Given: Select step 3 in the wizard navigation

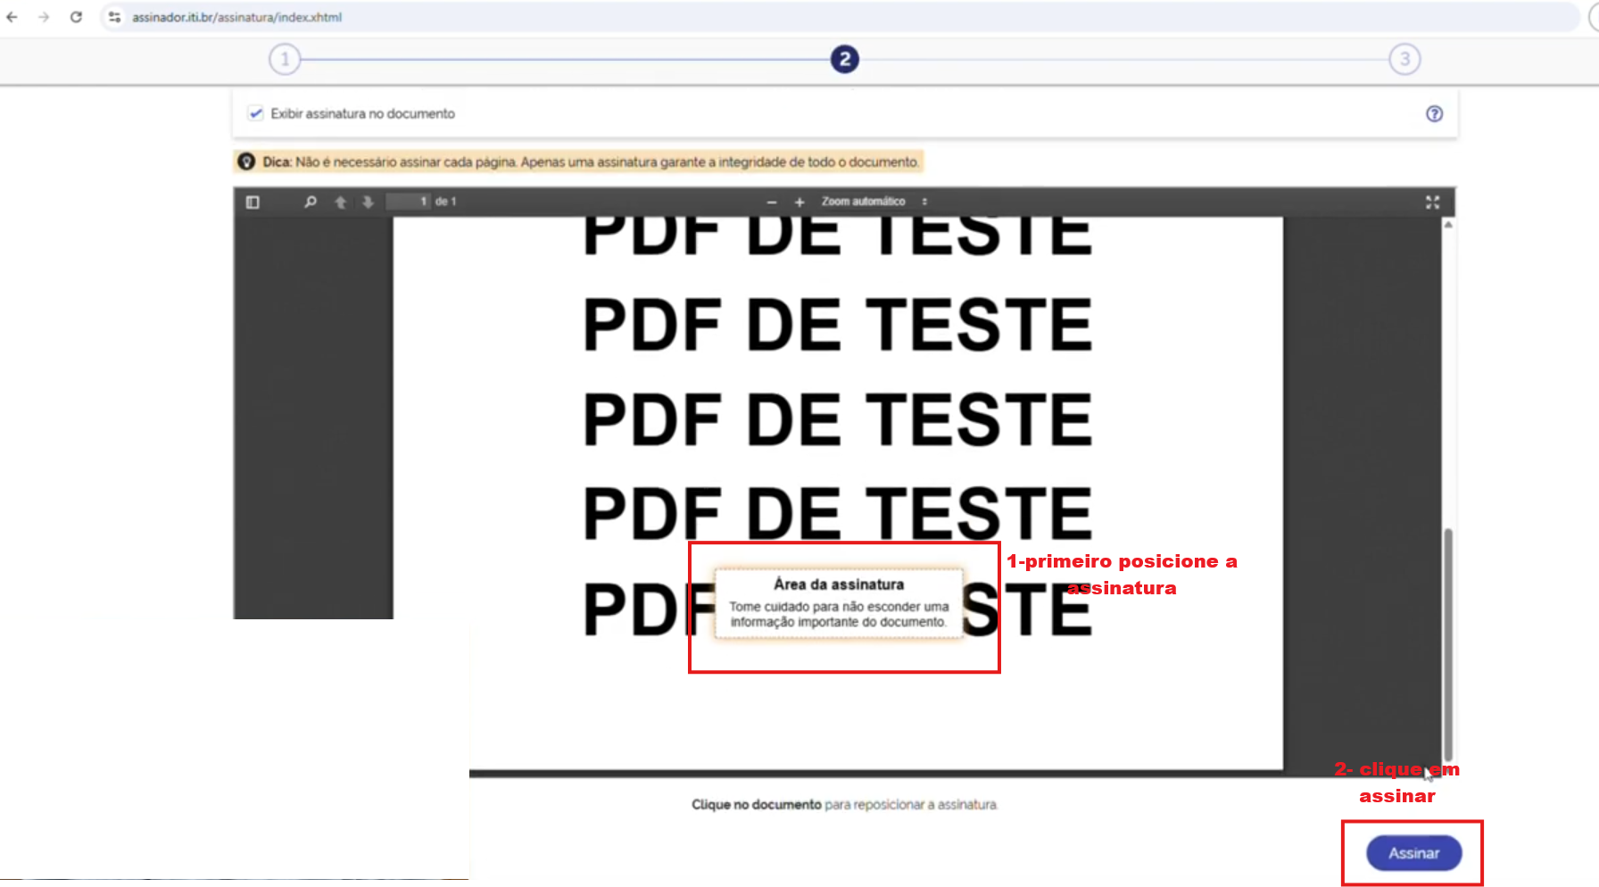Looking at the screenshot, I should (1404, 59).
